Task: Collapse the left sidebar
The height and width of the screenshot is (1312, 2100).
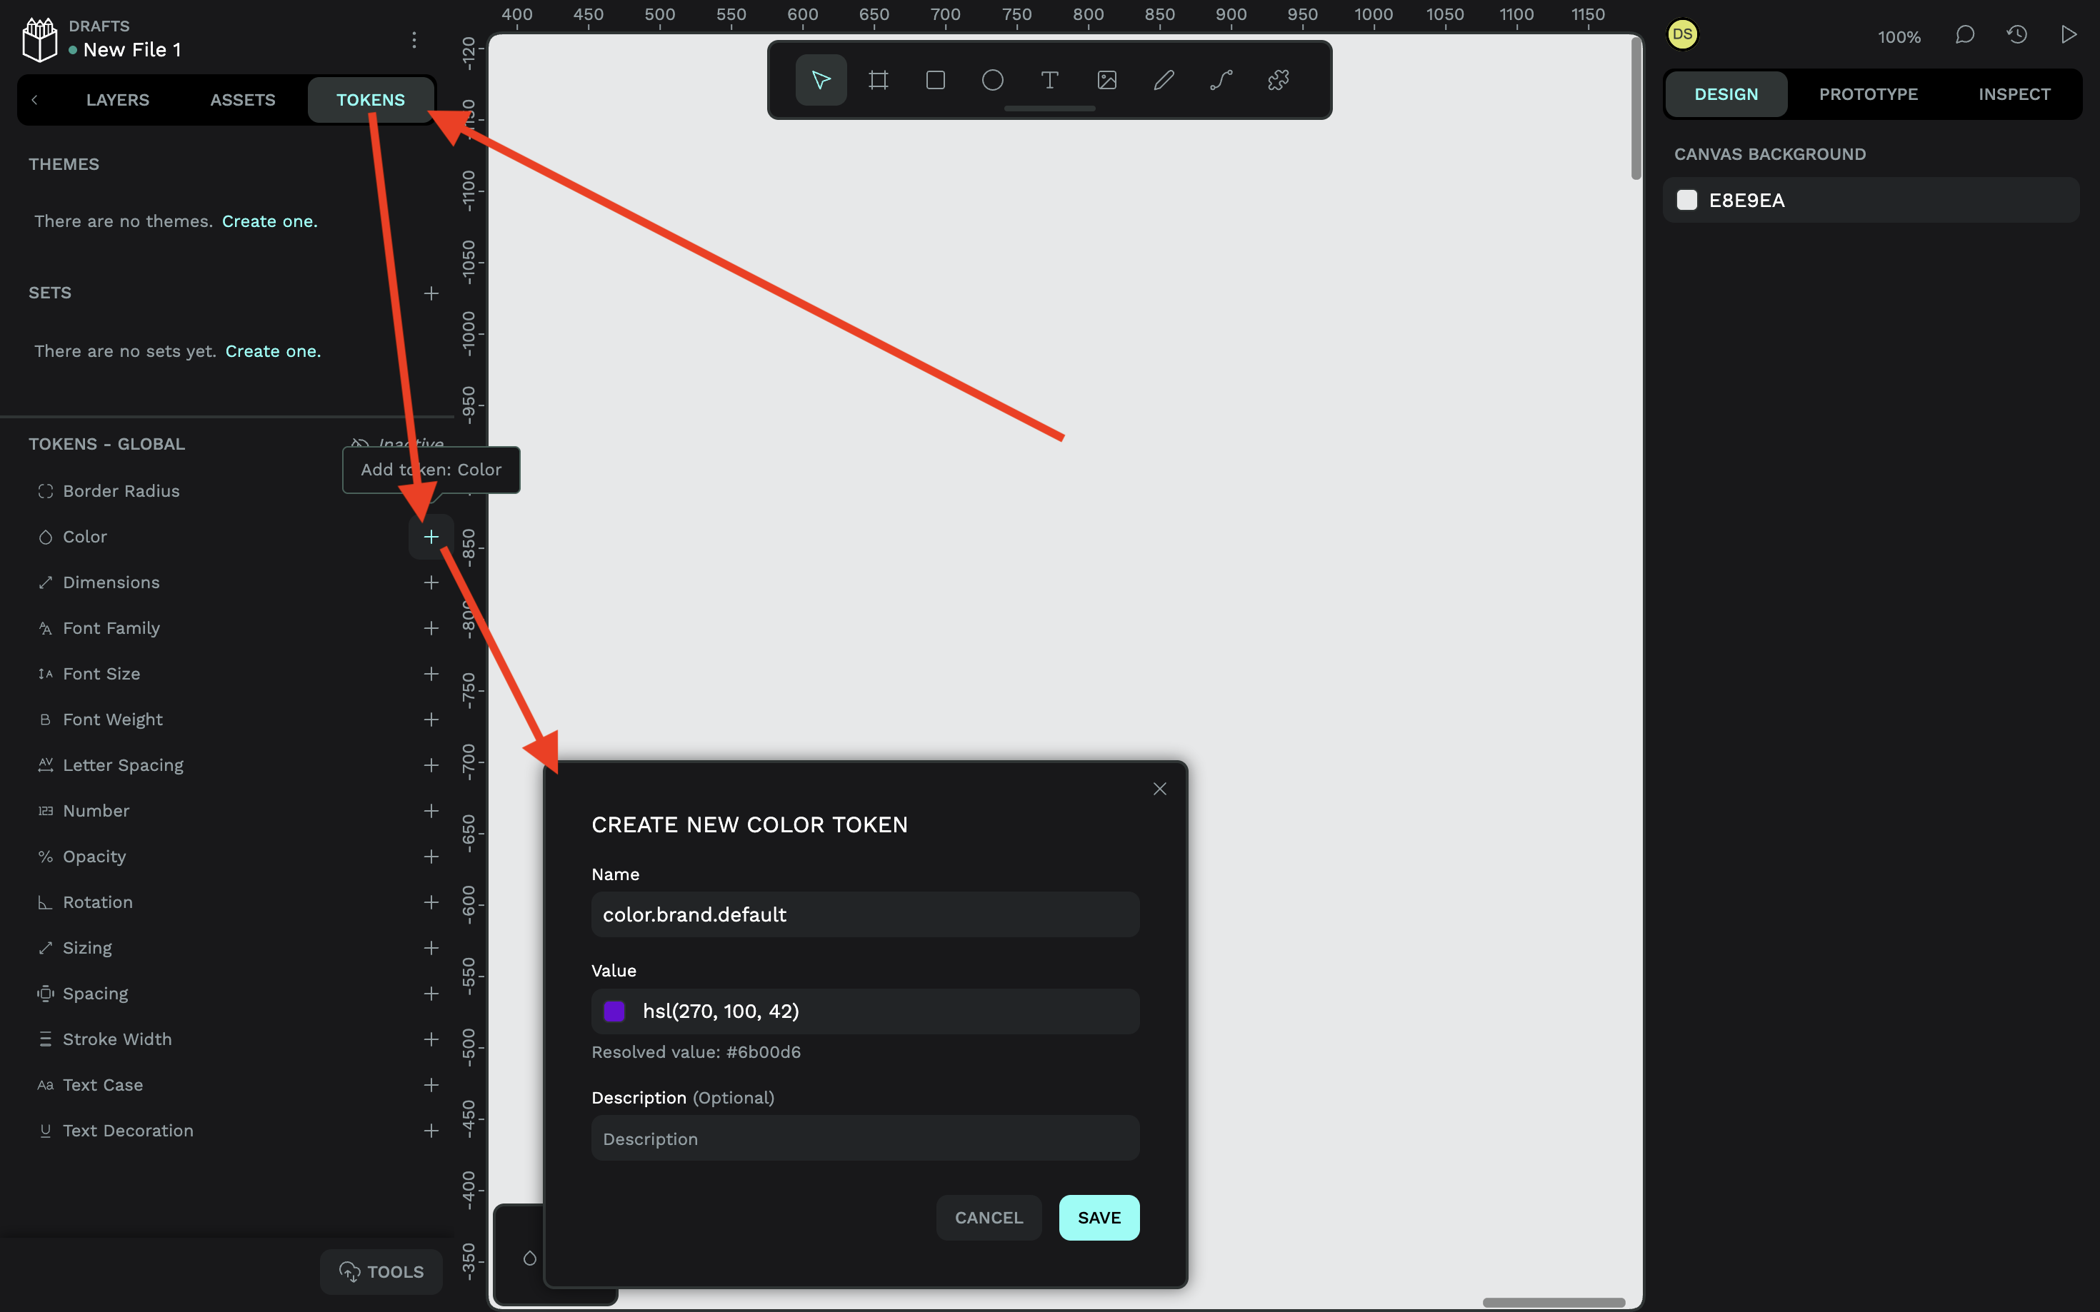Action: (x=34, y=99)
